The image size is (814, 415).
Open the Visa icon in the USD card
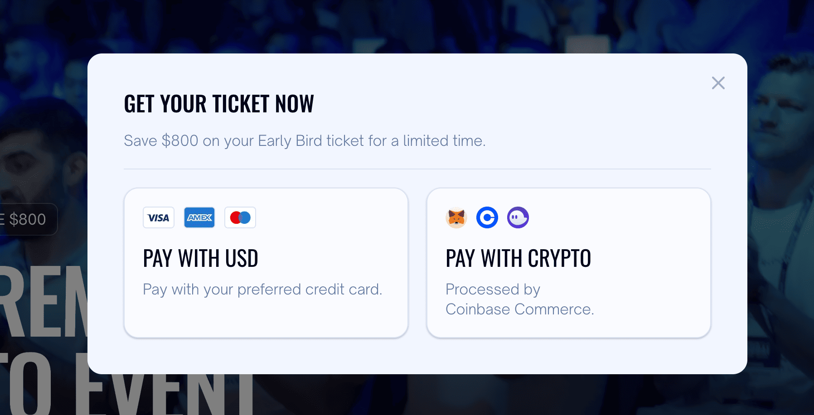pos(158,217)
